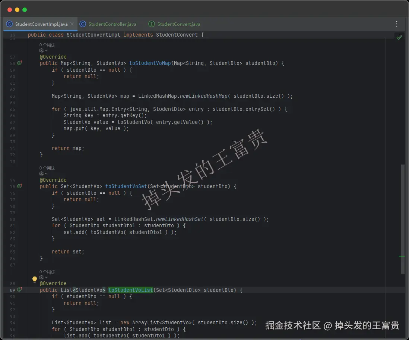Click 'String key = entry.getKey();' line
409x340 pixels.
105,116
